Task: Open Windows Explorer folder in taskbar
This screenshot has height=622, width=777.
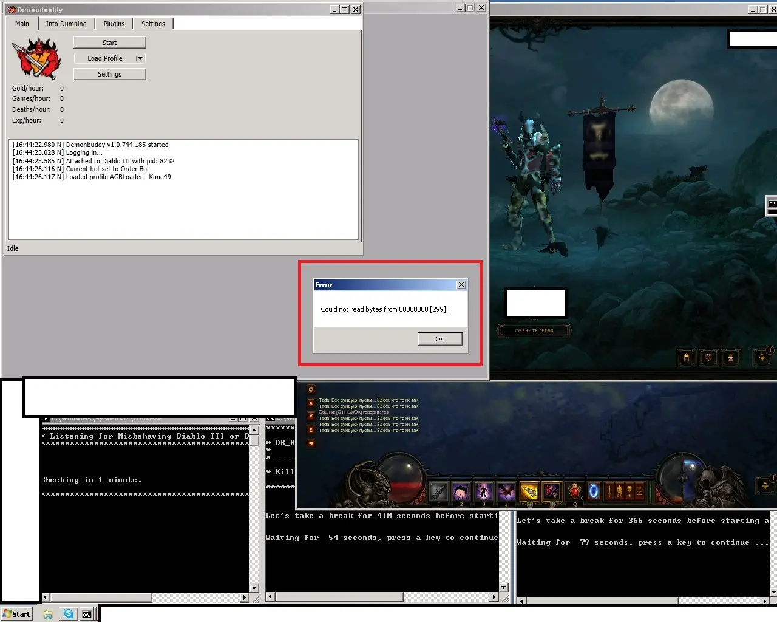Action: tap(48, 614)
